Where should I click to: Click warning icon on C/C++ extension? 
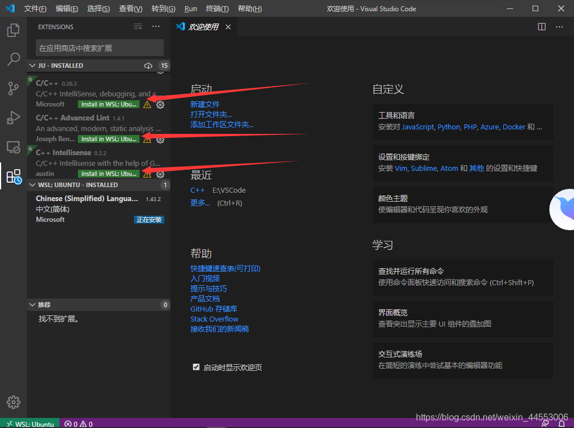[147, 105]
